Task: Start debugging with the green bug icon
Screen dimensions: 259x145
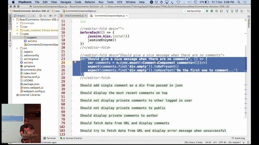Action: (212, 11)
